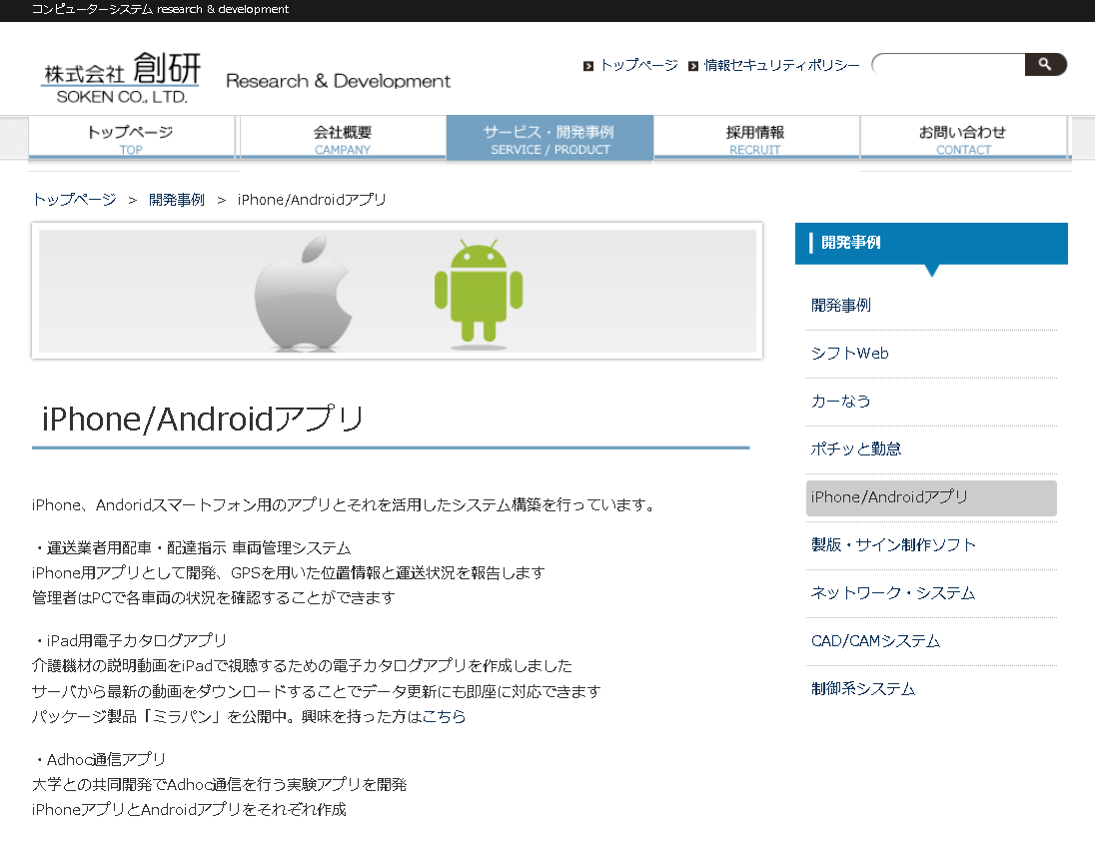This screenshot has width=1095, height=846.
Task: Select the お問い合わせ CONTACT tab
Action: [963, 138]
